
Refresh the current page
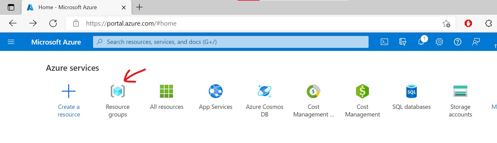pyautogui.click(x=53, y=23)
